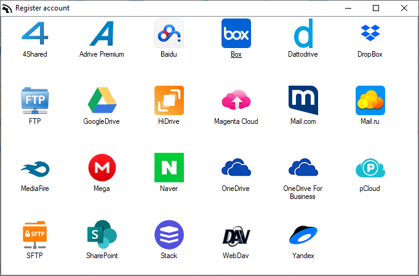Viewport: 419px width, 276px height.
Task: Click the OneDrive For Business label
Action: click(x=303, y=192)
